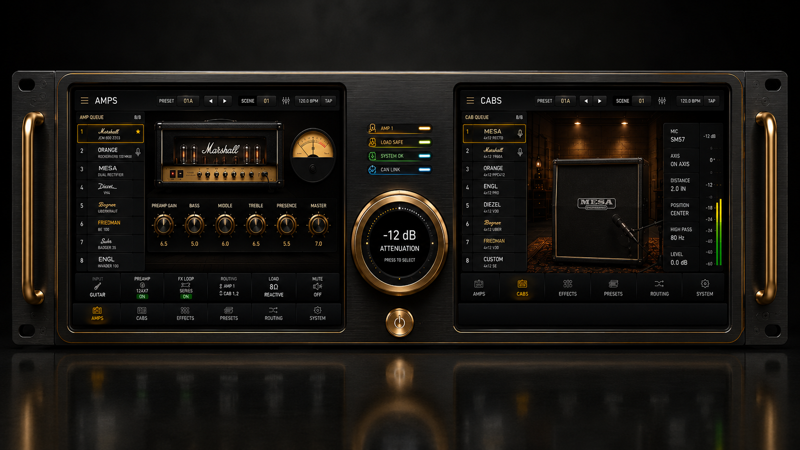
Task: Click the mixer sliders icon in CABS header
Action: [662, 101]
